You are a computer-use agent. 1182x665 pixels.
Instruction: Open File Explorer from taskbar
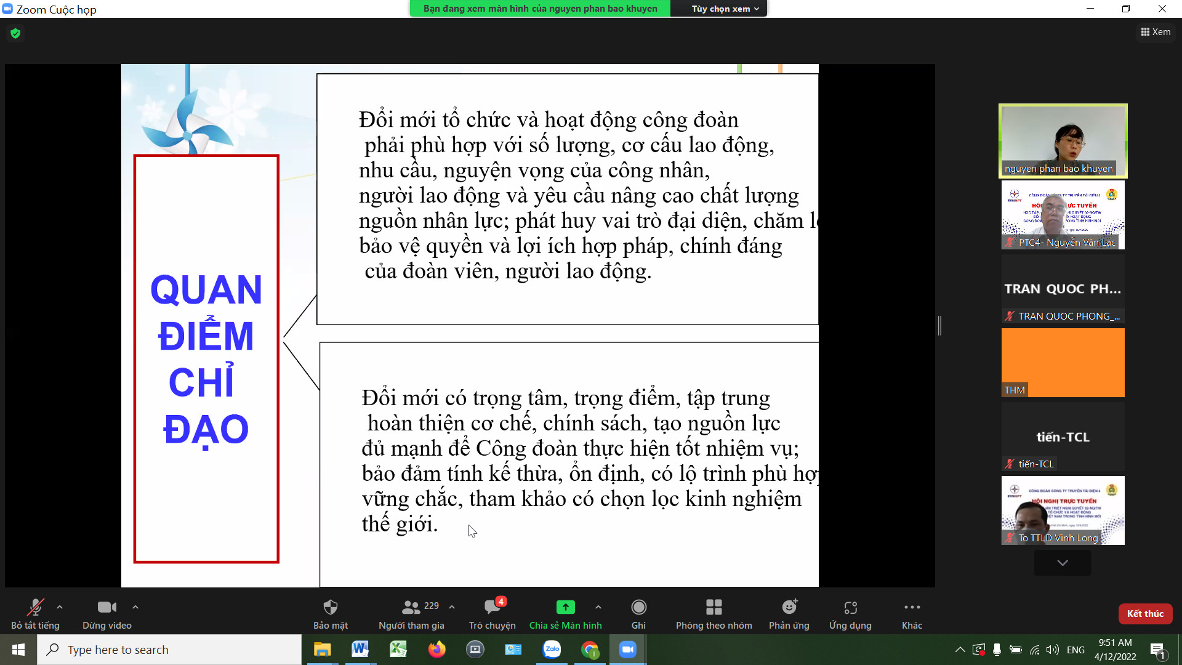point(322,650)
